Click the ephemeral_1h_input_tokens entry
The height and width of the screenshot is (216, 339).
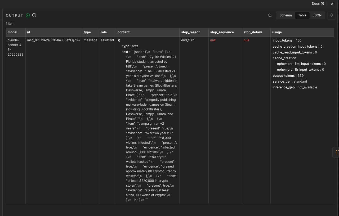pos(301,70)
